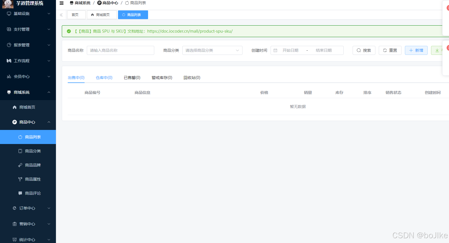Collapse the 商品中心 submenu
Screen dimensions: 449x243
[28, 122]
